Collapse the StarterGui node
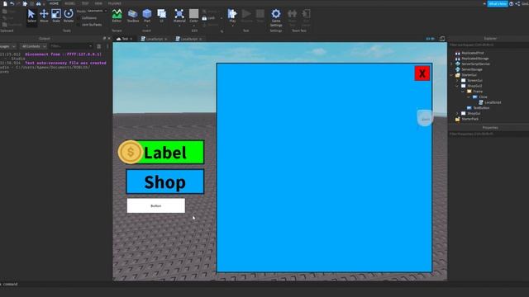The width and height of the screenshot is (529, 297). (x=452, y=75)
